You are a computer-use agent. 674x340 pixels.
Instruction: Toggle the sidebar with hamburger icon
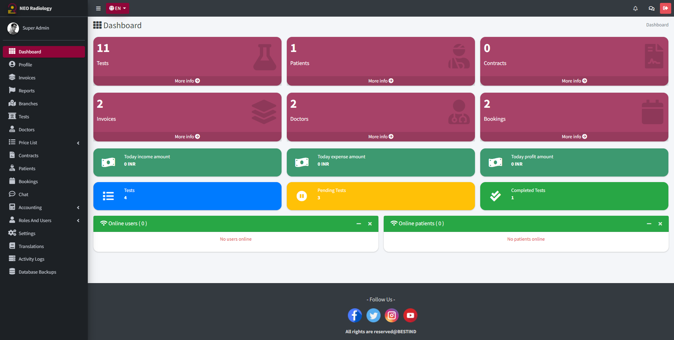[98, 8]
